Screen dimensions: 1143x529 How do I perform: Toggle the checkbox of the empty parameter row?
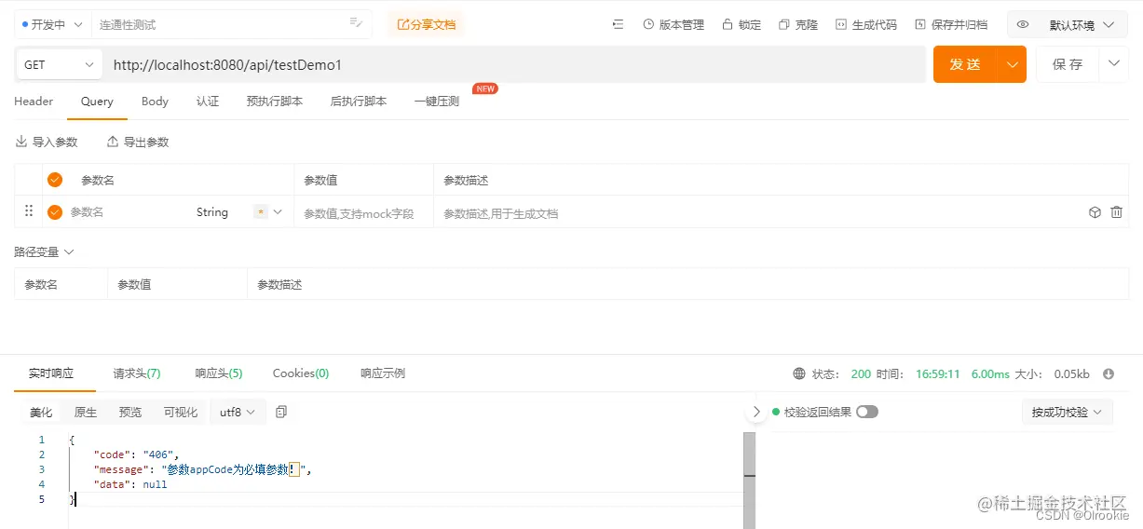55,212
